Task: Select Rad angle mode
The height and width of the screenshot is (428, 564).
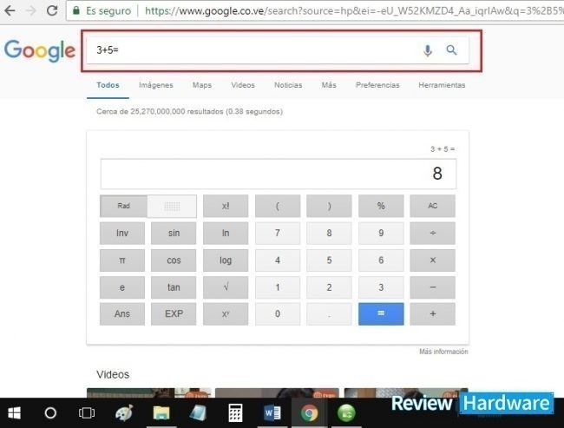Action: pos(123,206)
